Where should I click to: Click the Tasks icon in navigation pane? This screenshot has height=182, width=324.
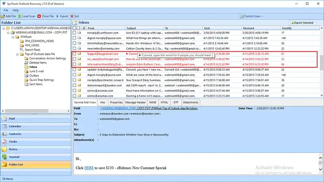(4, 142)
